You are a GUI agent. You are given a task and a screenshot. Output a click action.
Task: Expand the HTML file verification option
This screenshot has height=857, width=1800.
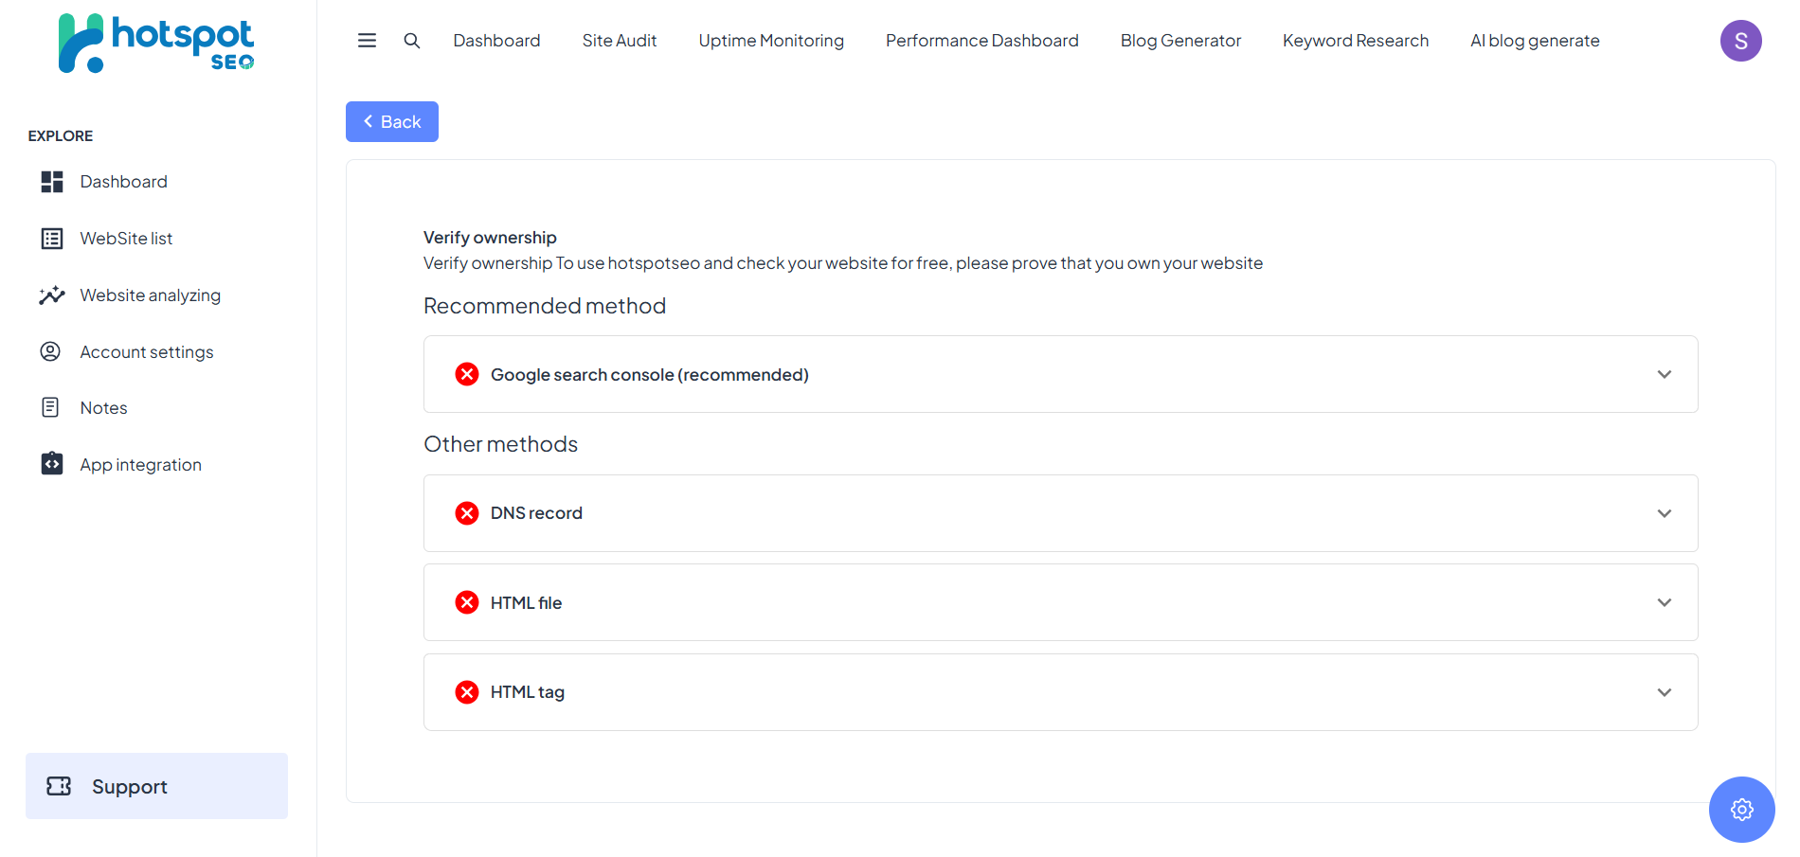(x=1059, y=603)
